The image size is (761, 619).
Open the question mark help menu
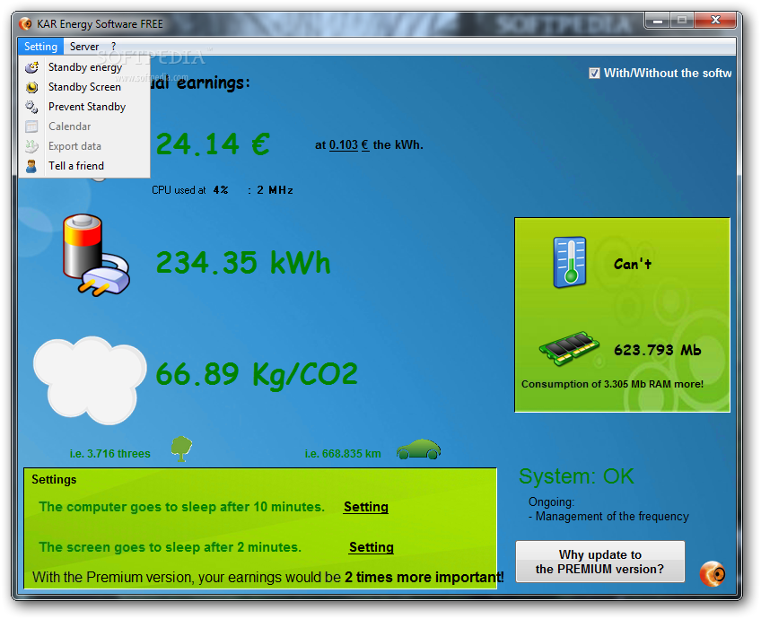click(x=114, y=47)
